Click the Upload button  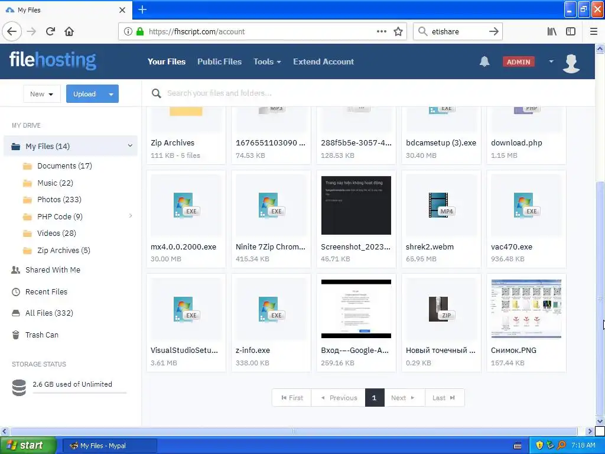(x=84, y=94)
